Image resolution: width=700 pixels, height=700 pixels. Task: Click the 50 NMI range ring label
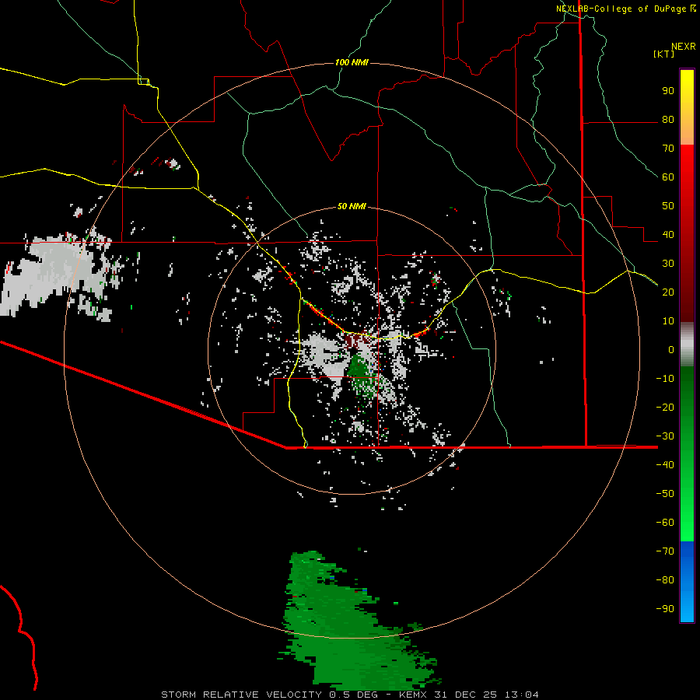[x=352, y=206]
